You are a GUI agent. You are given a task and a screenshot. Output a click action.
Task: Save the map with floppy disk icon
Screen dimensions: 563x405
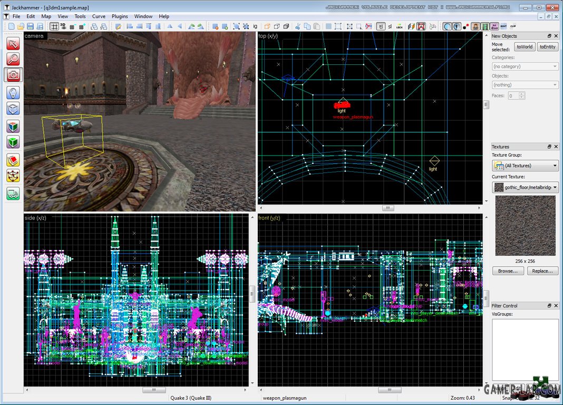click(30, 26)
